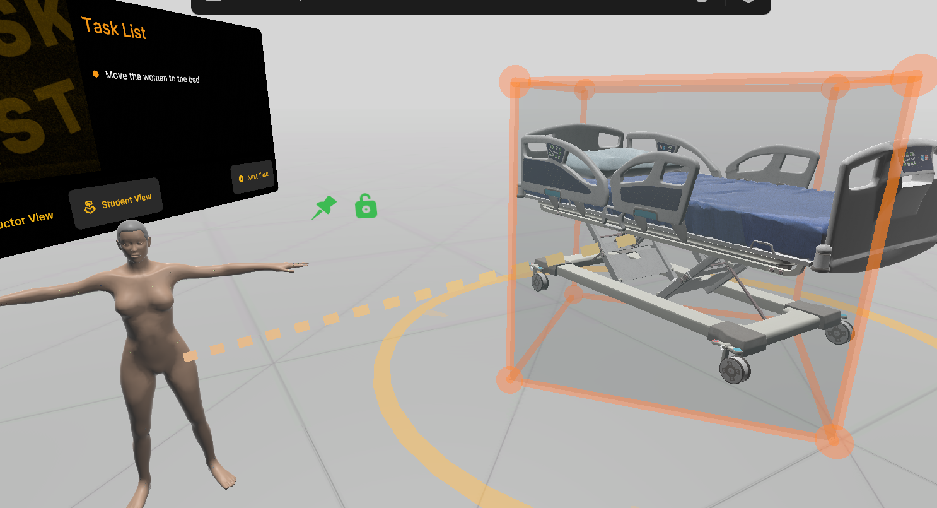Grab the large top-left bounding box corner handle

pos(516,81)
